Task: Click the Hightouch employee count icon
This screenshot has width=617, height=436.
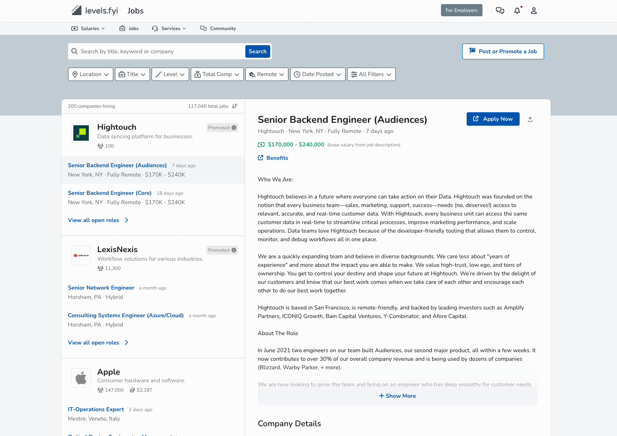Action: 100,146
